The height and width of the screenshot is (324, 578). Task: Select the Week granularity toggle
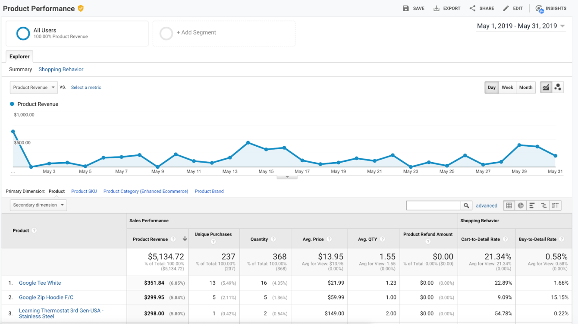[507, 87]
